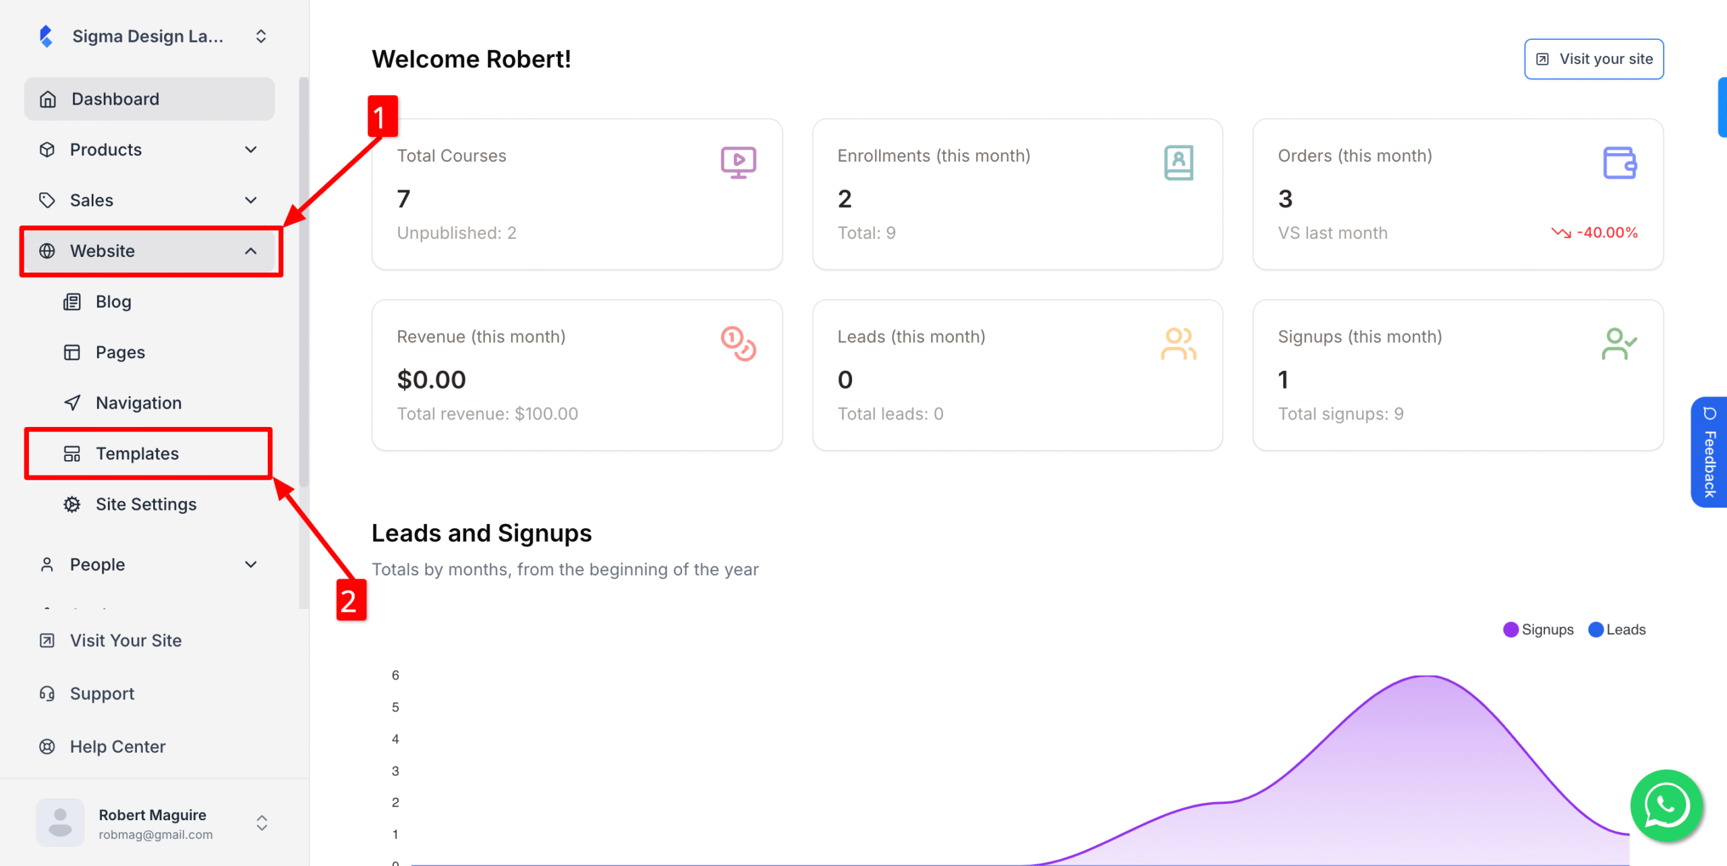
Task: Click the People person icon
Action: (47, 565)
